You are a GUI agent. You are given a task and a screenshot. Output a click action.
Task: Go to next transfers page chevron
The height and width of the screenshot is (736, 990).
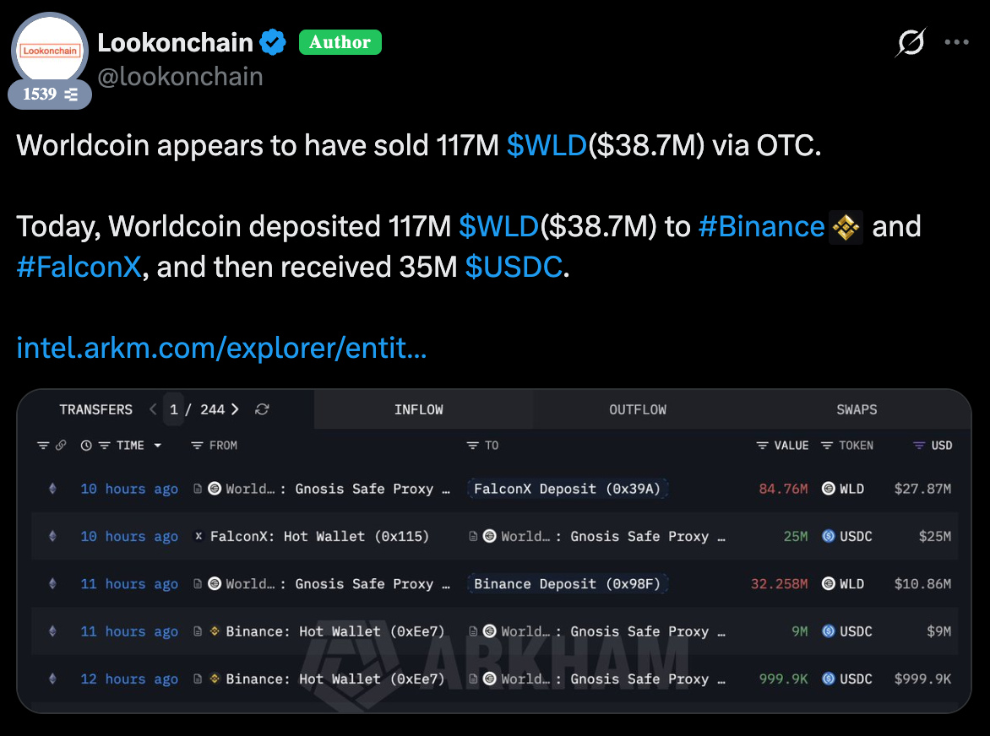pos(235,409)
